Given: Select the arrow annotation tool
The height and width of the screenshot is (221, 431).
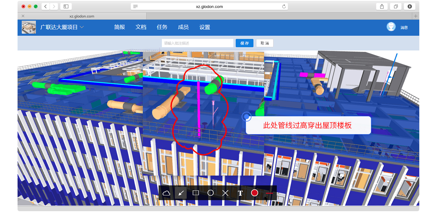Looking at the screenshot, I should point(181,193).
